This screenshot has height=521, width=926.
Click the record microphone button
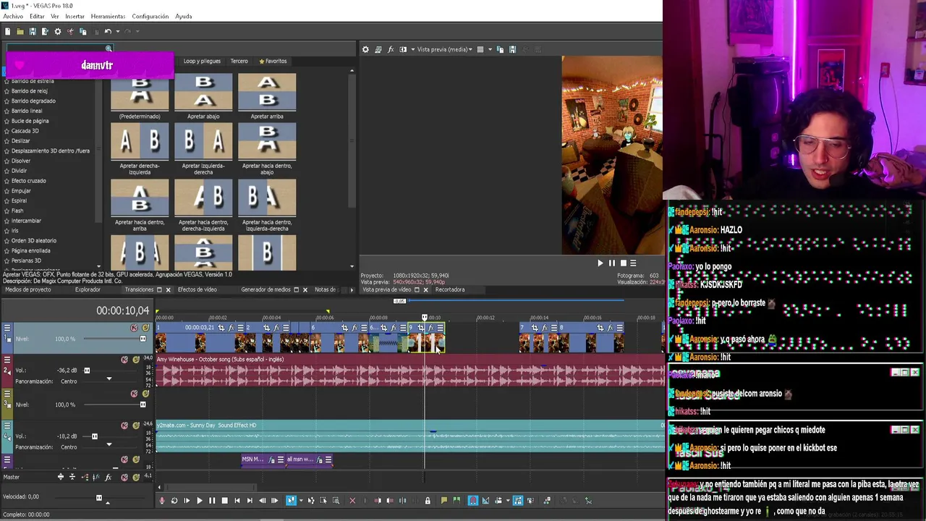pos(161,500)
